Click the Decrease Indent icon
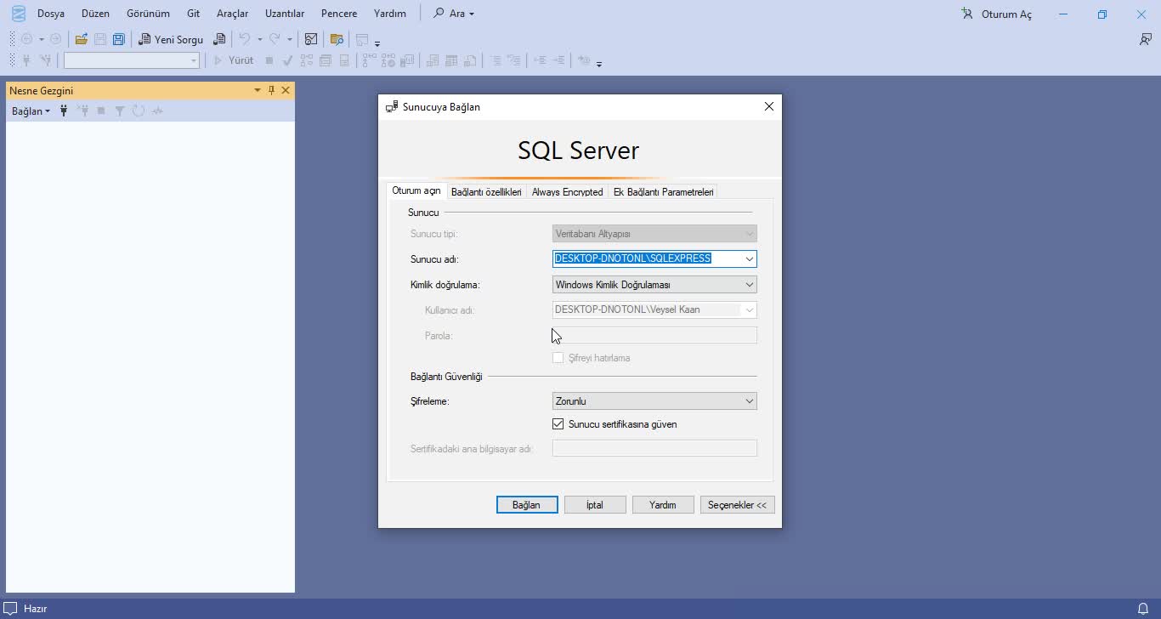The height and width of the screenshot is (619, 1161). click(x=539, y=60)
